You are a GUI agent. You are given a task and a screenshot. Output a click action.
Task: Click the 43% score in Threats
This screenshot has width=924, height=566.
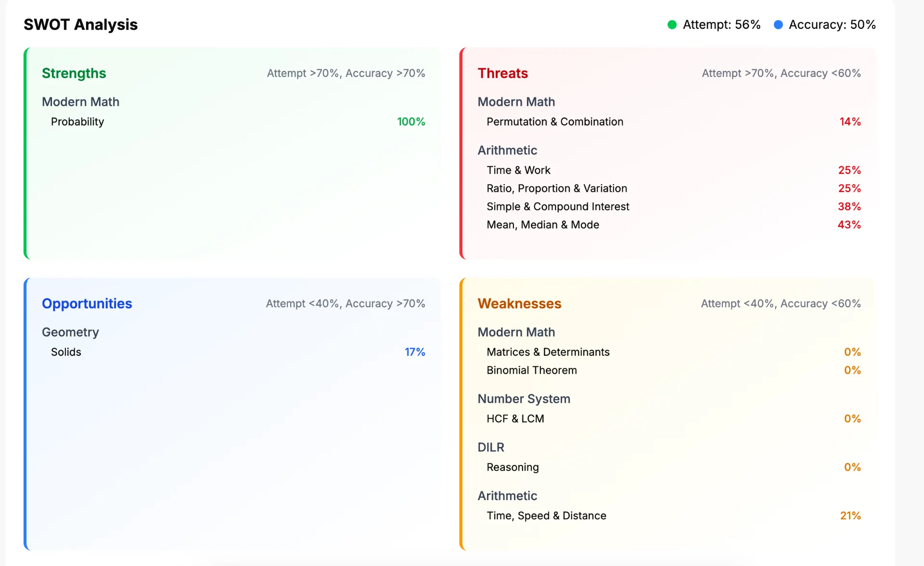coord(849,225)
